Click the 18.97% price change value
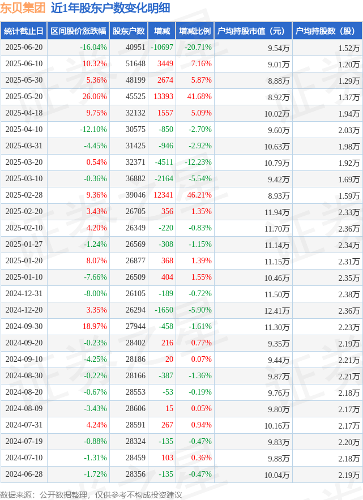Viewport: 363px width, 500px height. [x=95, y=326]
